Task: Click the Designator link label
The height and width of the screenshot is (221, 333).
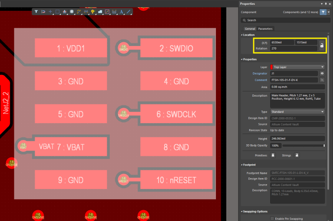Action: click(260, 74)
